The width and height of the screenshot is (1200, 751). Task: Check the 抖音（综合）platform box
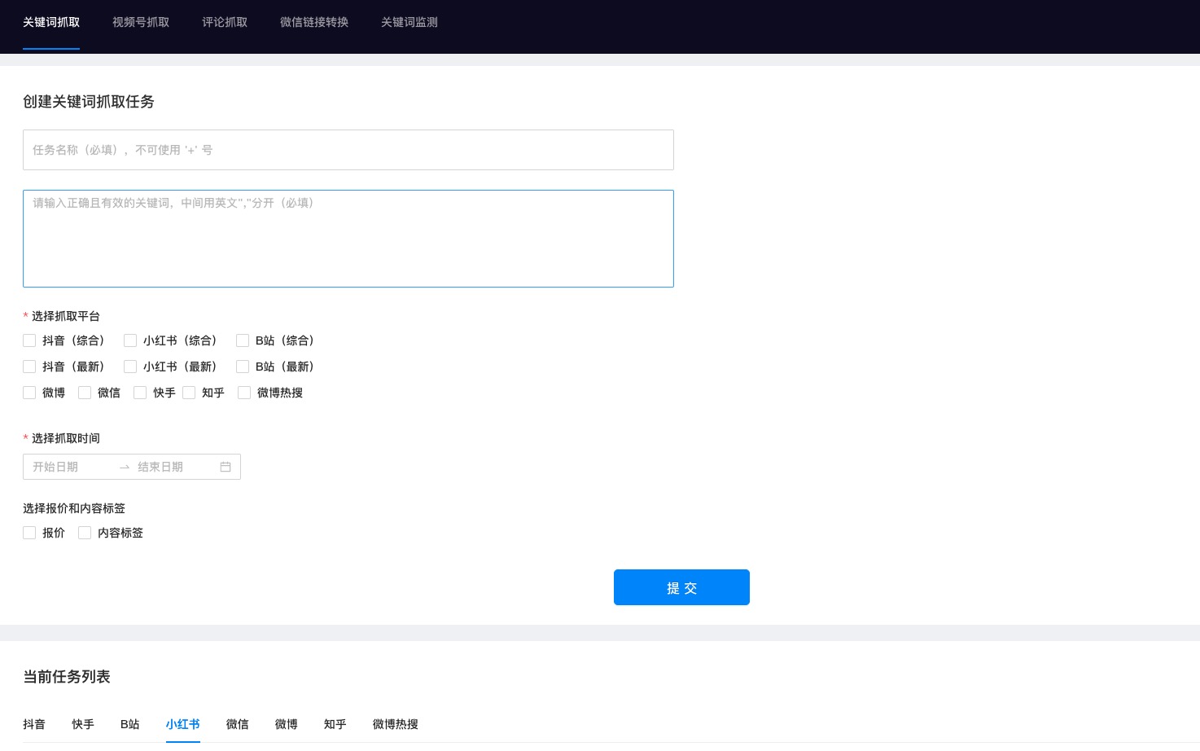tap(29, 340)
